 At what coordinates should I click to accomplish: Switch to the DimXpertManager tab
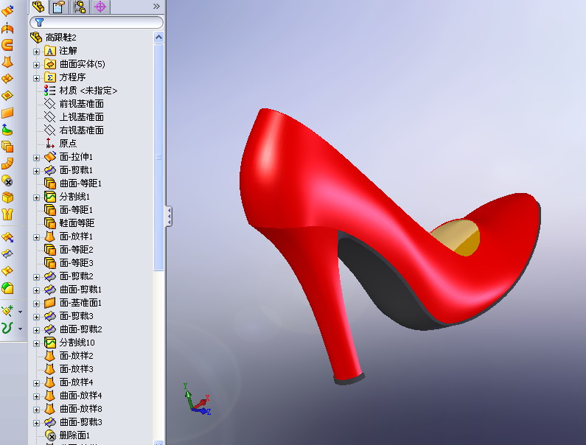(x=100, y=7)
